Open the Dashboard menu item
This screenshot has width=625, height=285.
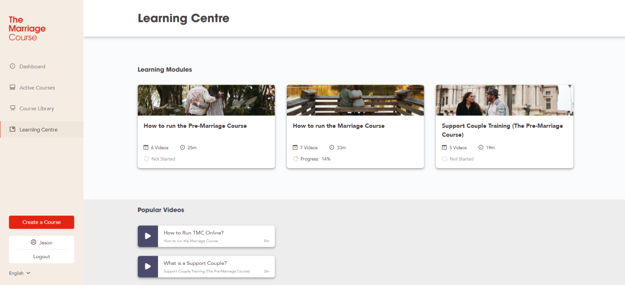point(42,66)
